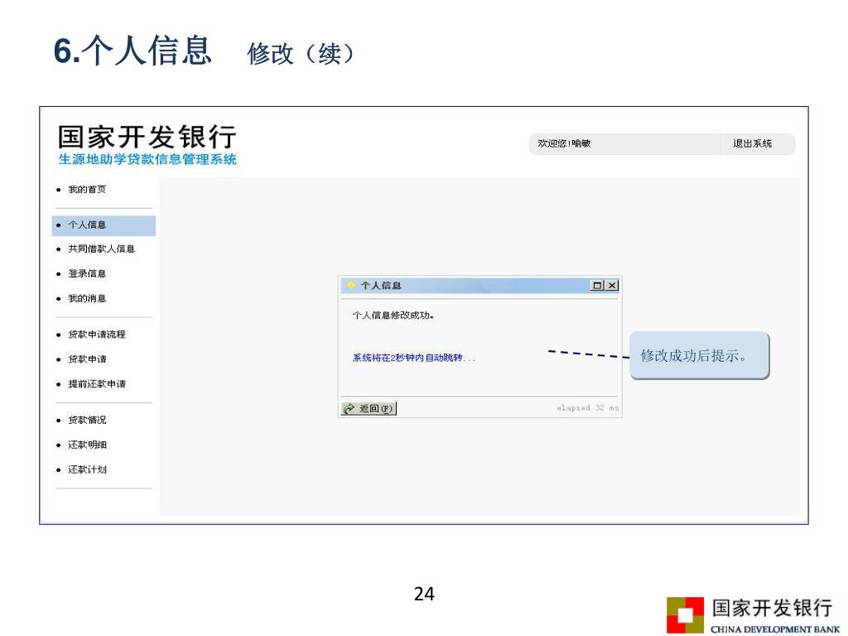Image resolution: width=848 pixels, height=636 pixels.
Task: Click the 个人信息修改成功 message
Action: (x=393, y=315)
